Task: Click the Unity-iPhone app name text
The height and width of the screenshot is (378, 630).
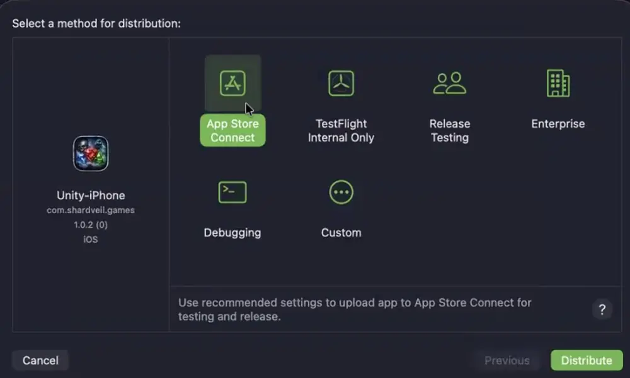Action: [91, 196]
